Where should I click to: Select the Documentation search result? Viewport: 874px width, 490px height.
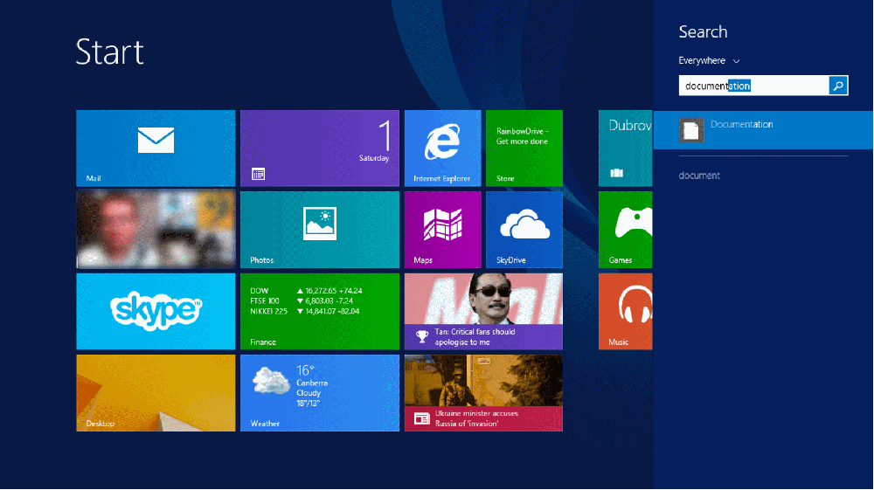tap(763, 130)
